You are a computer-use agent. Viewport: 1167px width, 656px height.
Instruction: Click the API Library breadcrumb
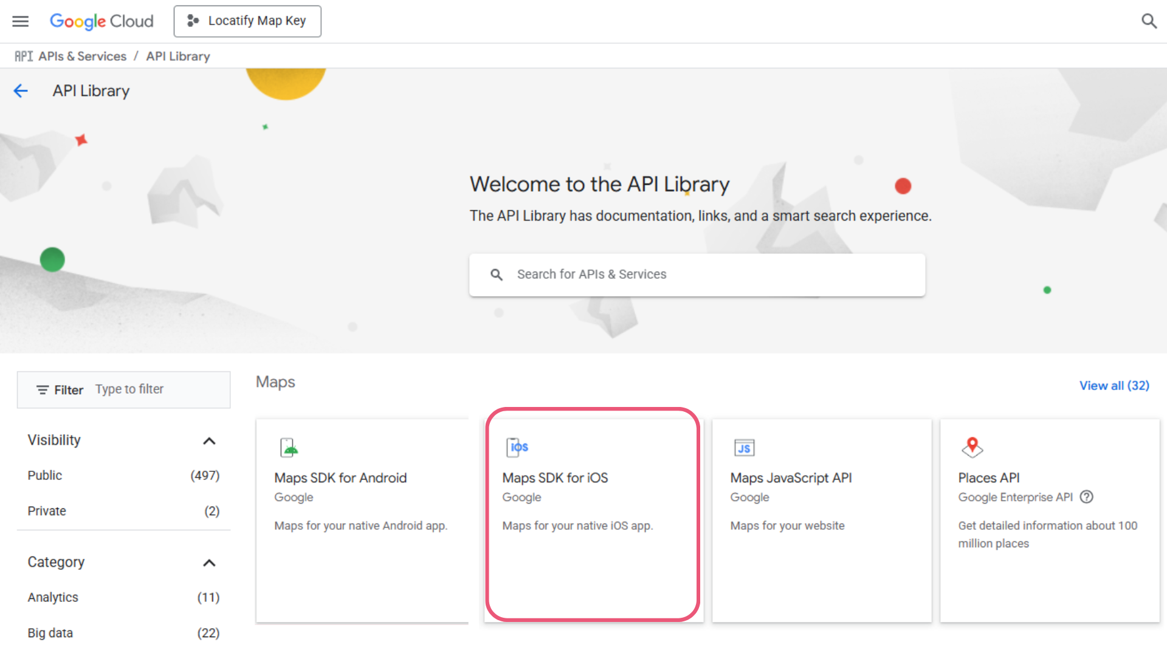(x=178, y=56)
